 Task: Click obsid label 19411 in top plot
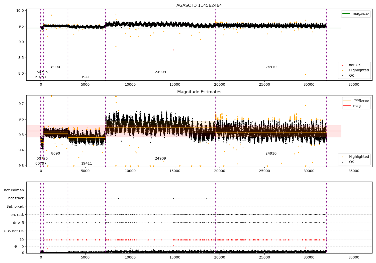86,77
